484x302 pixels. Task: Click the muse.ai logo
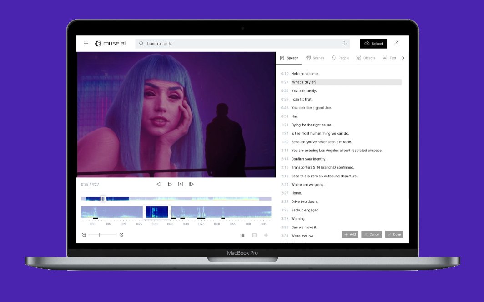click(x=104, y=44)
